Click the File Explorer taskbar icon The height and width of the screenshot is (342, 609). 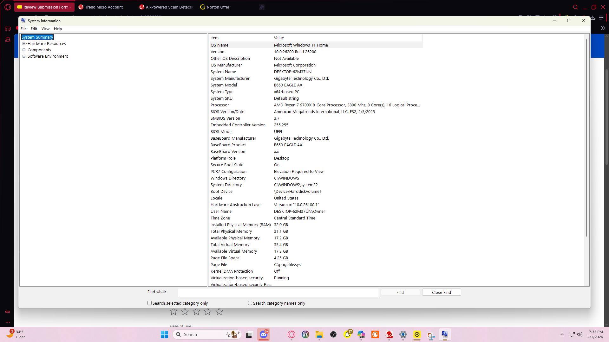[319, 334]
